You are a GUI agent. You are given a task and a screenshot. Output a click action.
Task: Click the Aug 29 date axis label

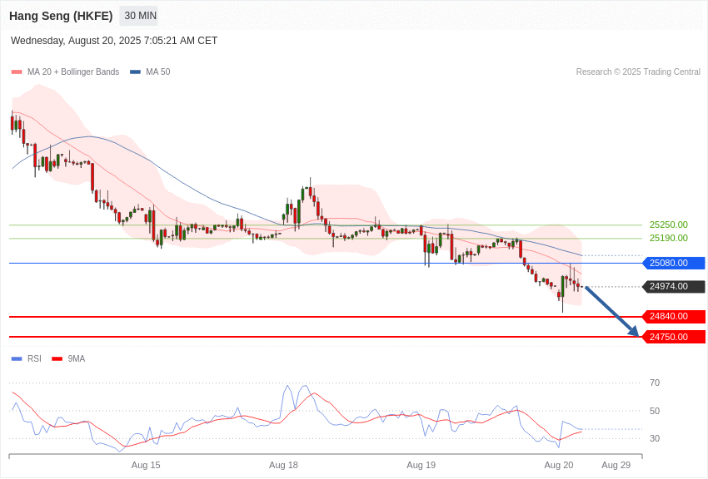tap(616, 465)
